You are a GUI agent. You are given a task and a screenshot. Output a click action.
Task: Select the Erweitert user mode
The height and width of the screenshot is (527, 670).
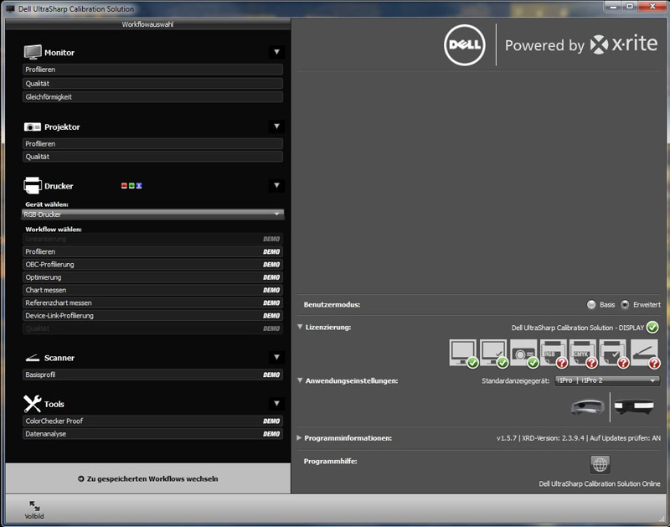625,305
